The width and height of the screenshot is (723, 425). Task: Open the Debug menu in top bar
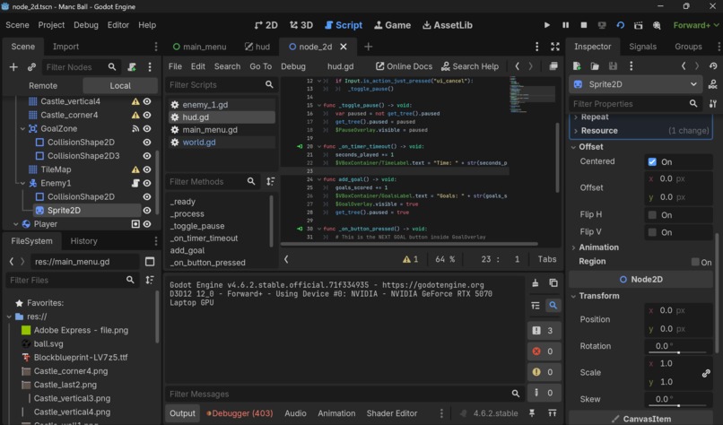[86, 25]
